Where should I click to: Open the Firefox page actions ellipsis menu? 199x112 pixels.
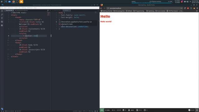point(182,8)
